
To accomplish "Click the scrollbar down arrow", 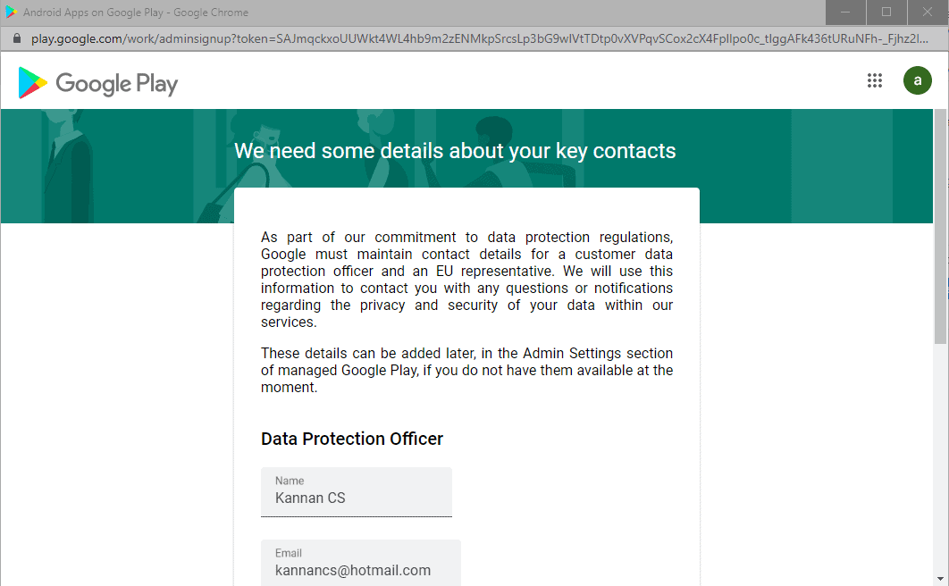I will coord(941,579).
